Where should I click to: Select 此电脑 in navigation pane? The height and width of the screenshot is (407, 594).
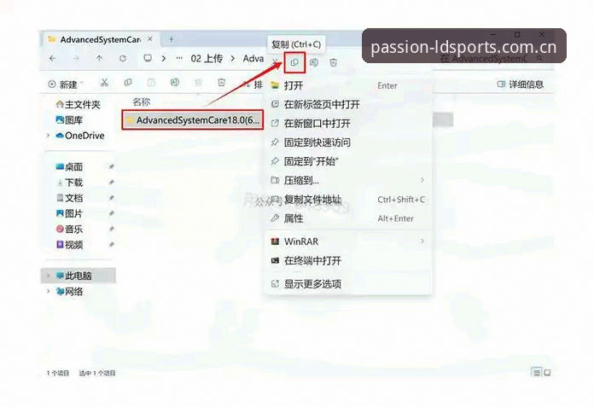tap(78, 276)
